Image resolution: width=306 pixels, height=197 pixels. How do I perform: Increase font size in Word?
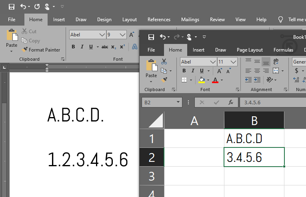pos(132,35)
